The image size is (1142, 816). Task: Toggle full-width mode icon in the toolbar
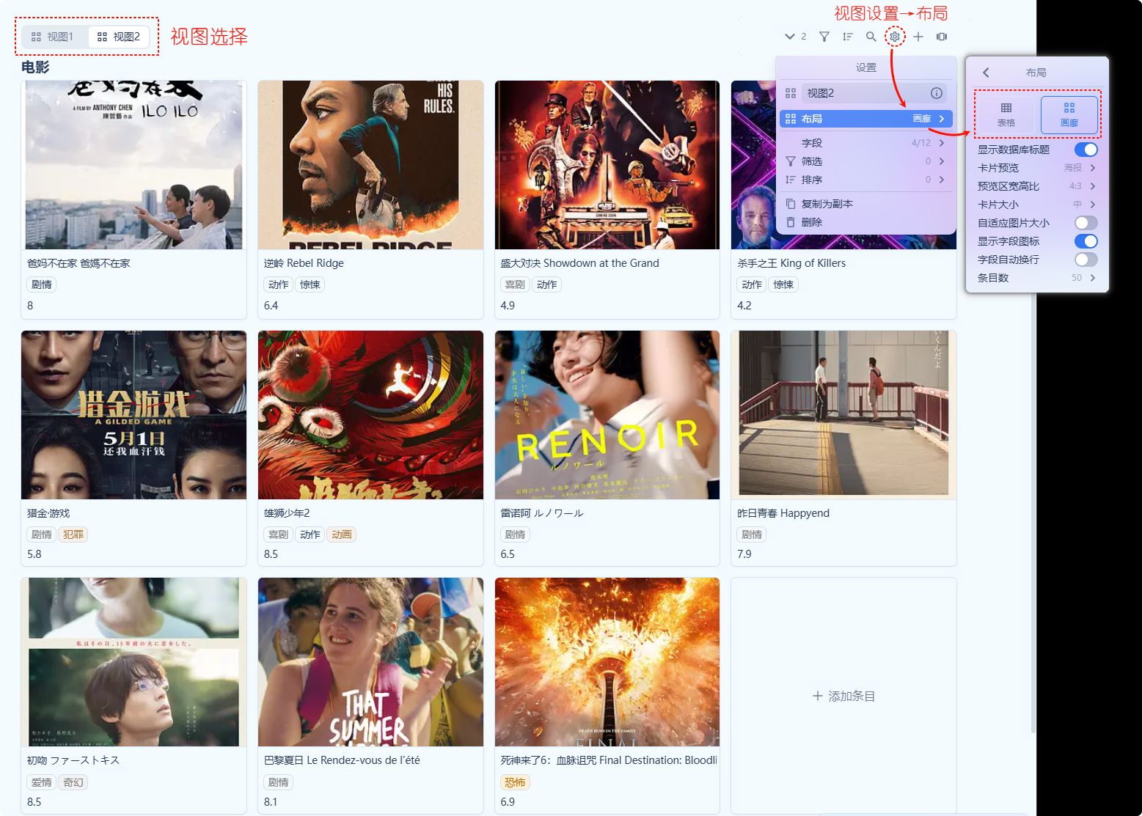[942, 37]
